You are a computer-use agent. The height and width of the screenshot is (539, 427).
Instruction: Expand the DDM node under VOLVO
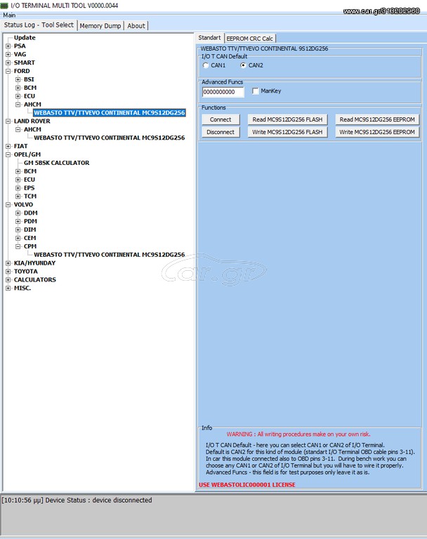18,213
